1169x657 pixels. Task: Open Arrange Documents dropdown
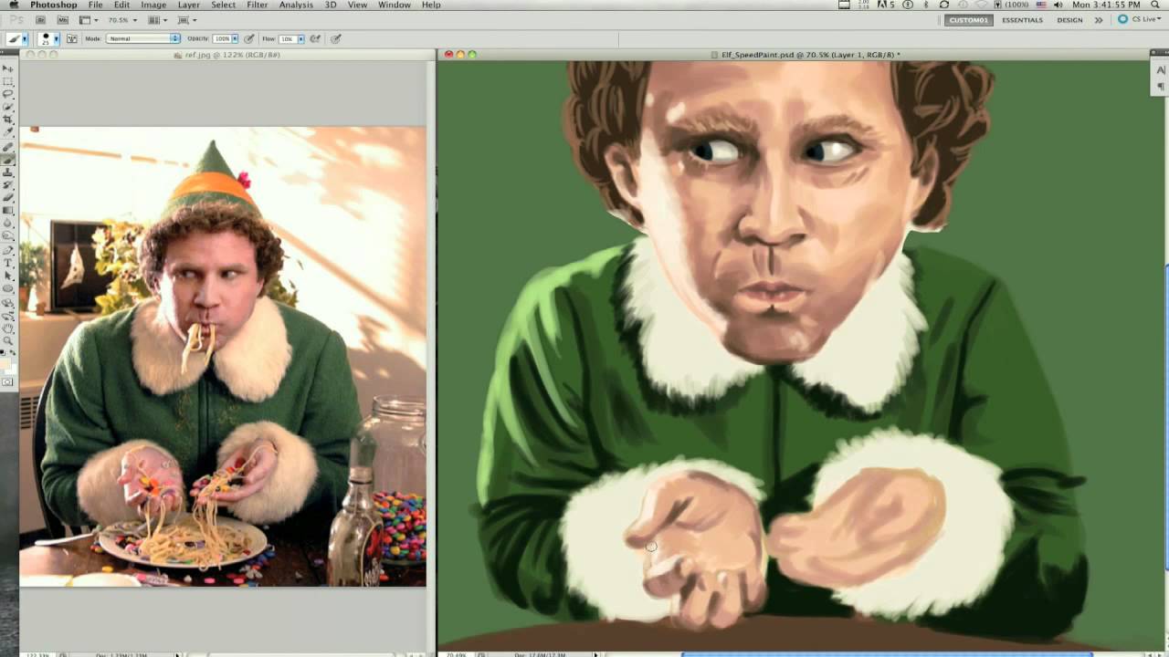(157, 20)
